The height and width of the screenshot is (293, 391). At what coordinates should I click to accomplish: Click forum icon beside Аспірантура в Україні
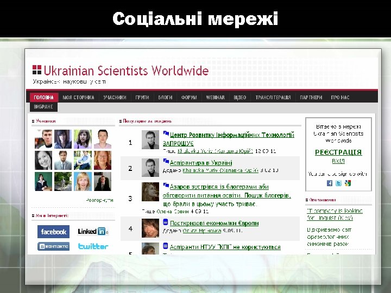pos(166,161)
